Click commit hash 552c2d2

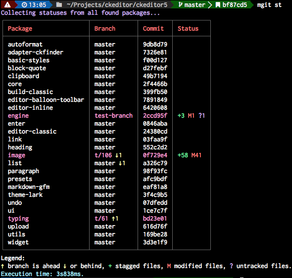pos(155,147)
